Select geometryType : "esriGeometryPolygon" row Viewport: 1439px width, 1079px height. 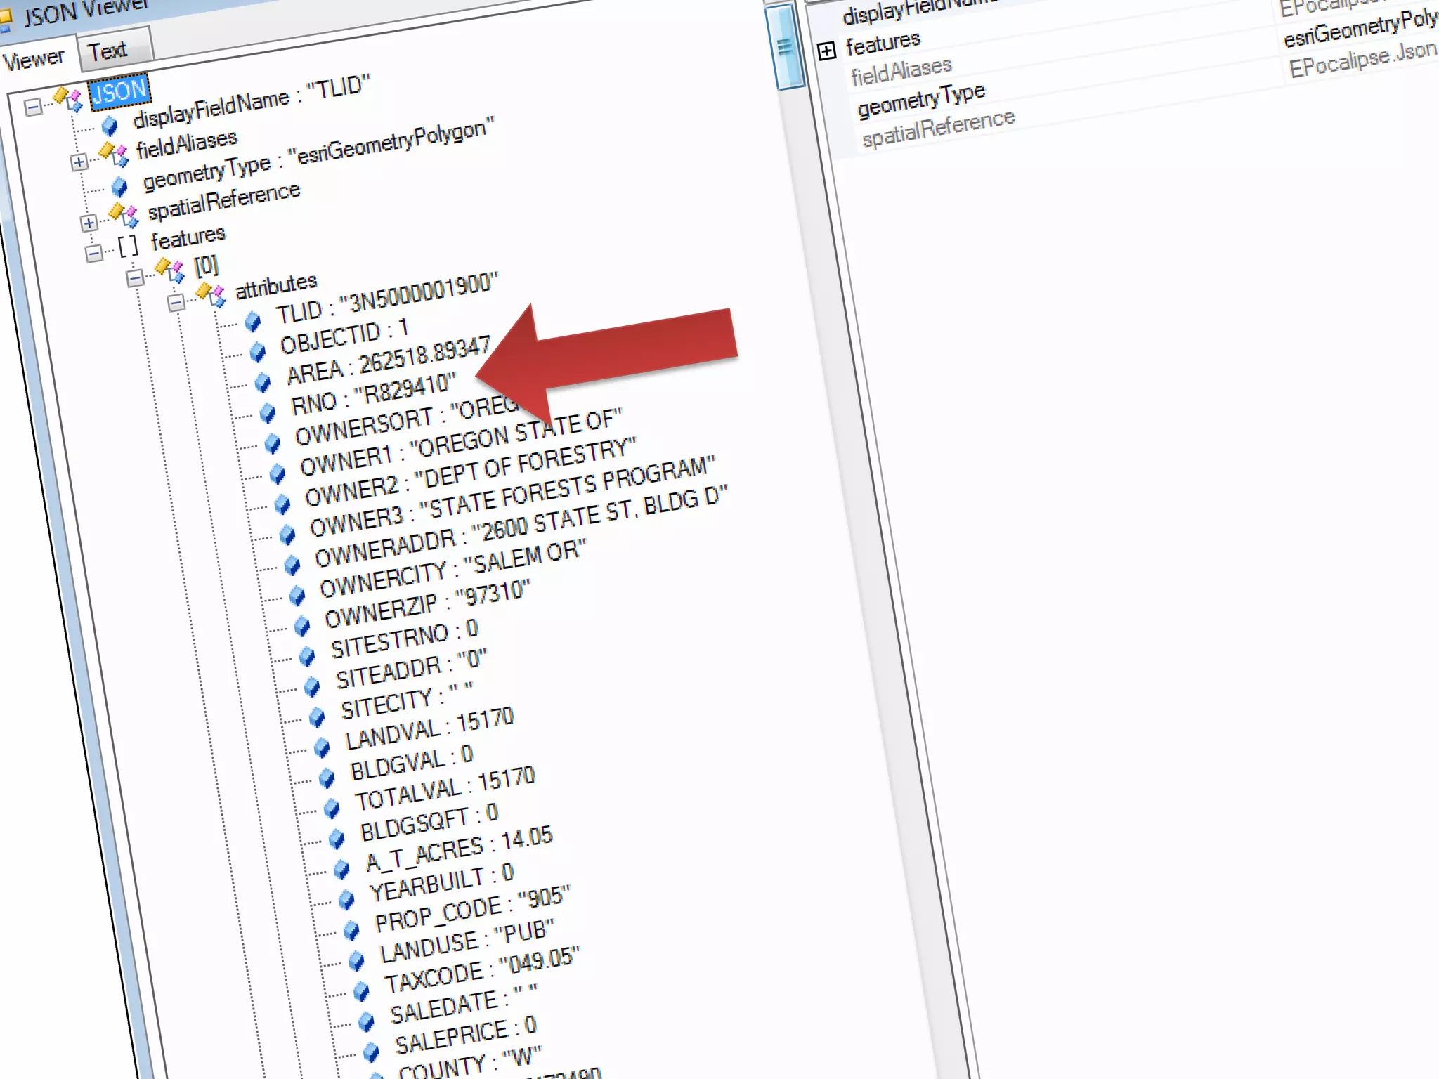coord(318,156)
